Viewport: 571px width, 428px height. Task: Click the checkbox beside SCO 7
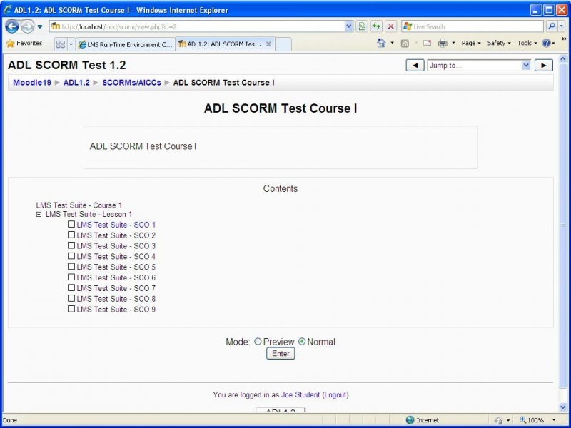point(71,287)
